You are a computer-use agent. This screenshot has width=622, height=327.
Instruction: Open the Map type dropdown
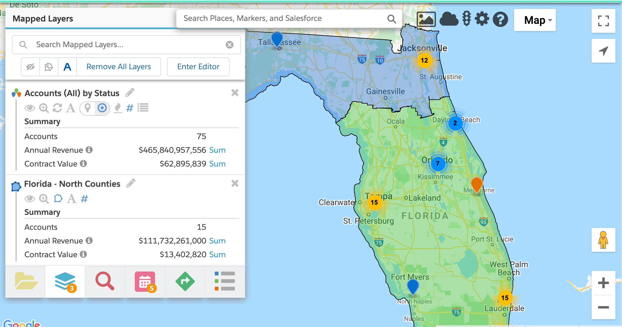click(x=535, y=20)
